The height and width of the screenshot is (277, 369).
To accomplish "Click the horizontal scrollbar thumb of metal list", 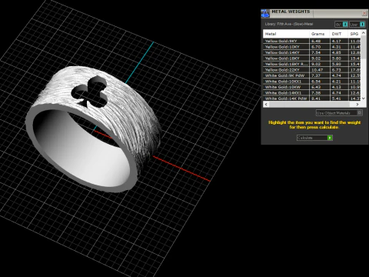I will (x=309, y=104).
